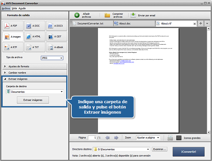This screenshot has width=212, height=161.
Task: Open the Zoom Ajustar a página dropdown
Action: pos(148,138)
